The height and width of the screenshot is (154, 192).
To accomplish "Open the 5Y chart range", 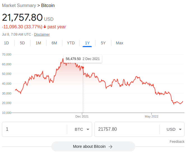I will (x=103, y=43).
